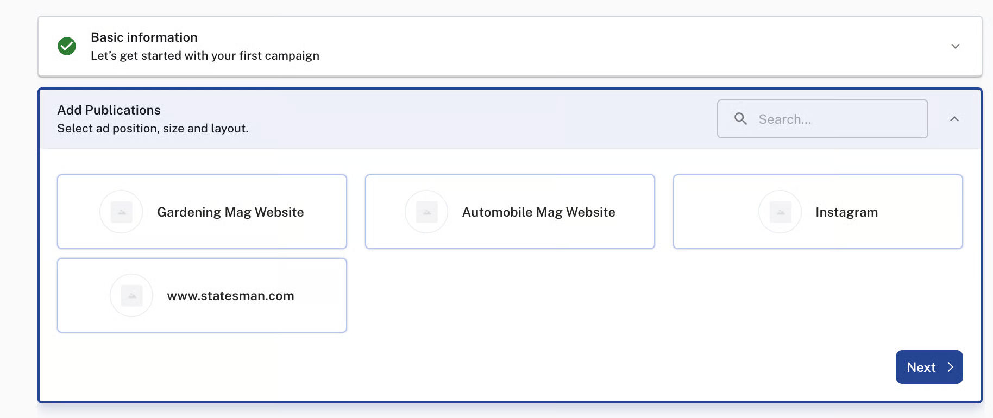Click the Gardening Mag Website placeholder image
This screenshot has width=993, height=418.
pos(121,212)
